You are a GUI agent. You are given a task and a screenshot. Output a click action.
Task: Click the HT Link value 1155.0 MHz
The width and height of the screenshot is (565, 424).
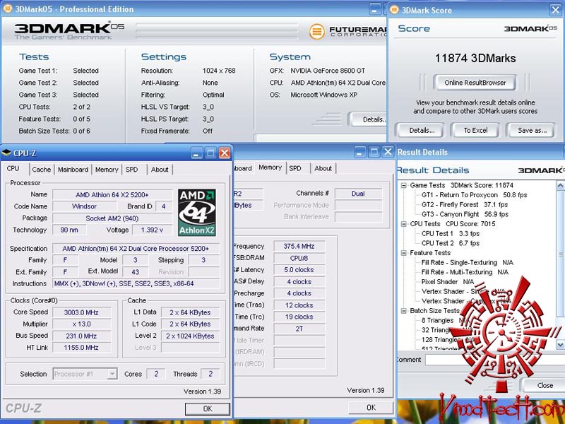click(82, 347)
